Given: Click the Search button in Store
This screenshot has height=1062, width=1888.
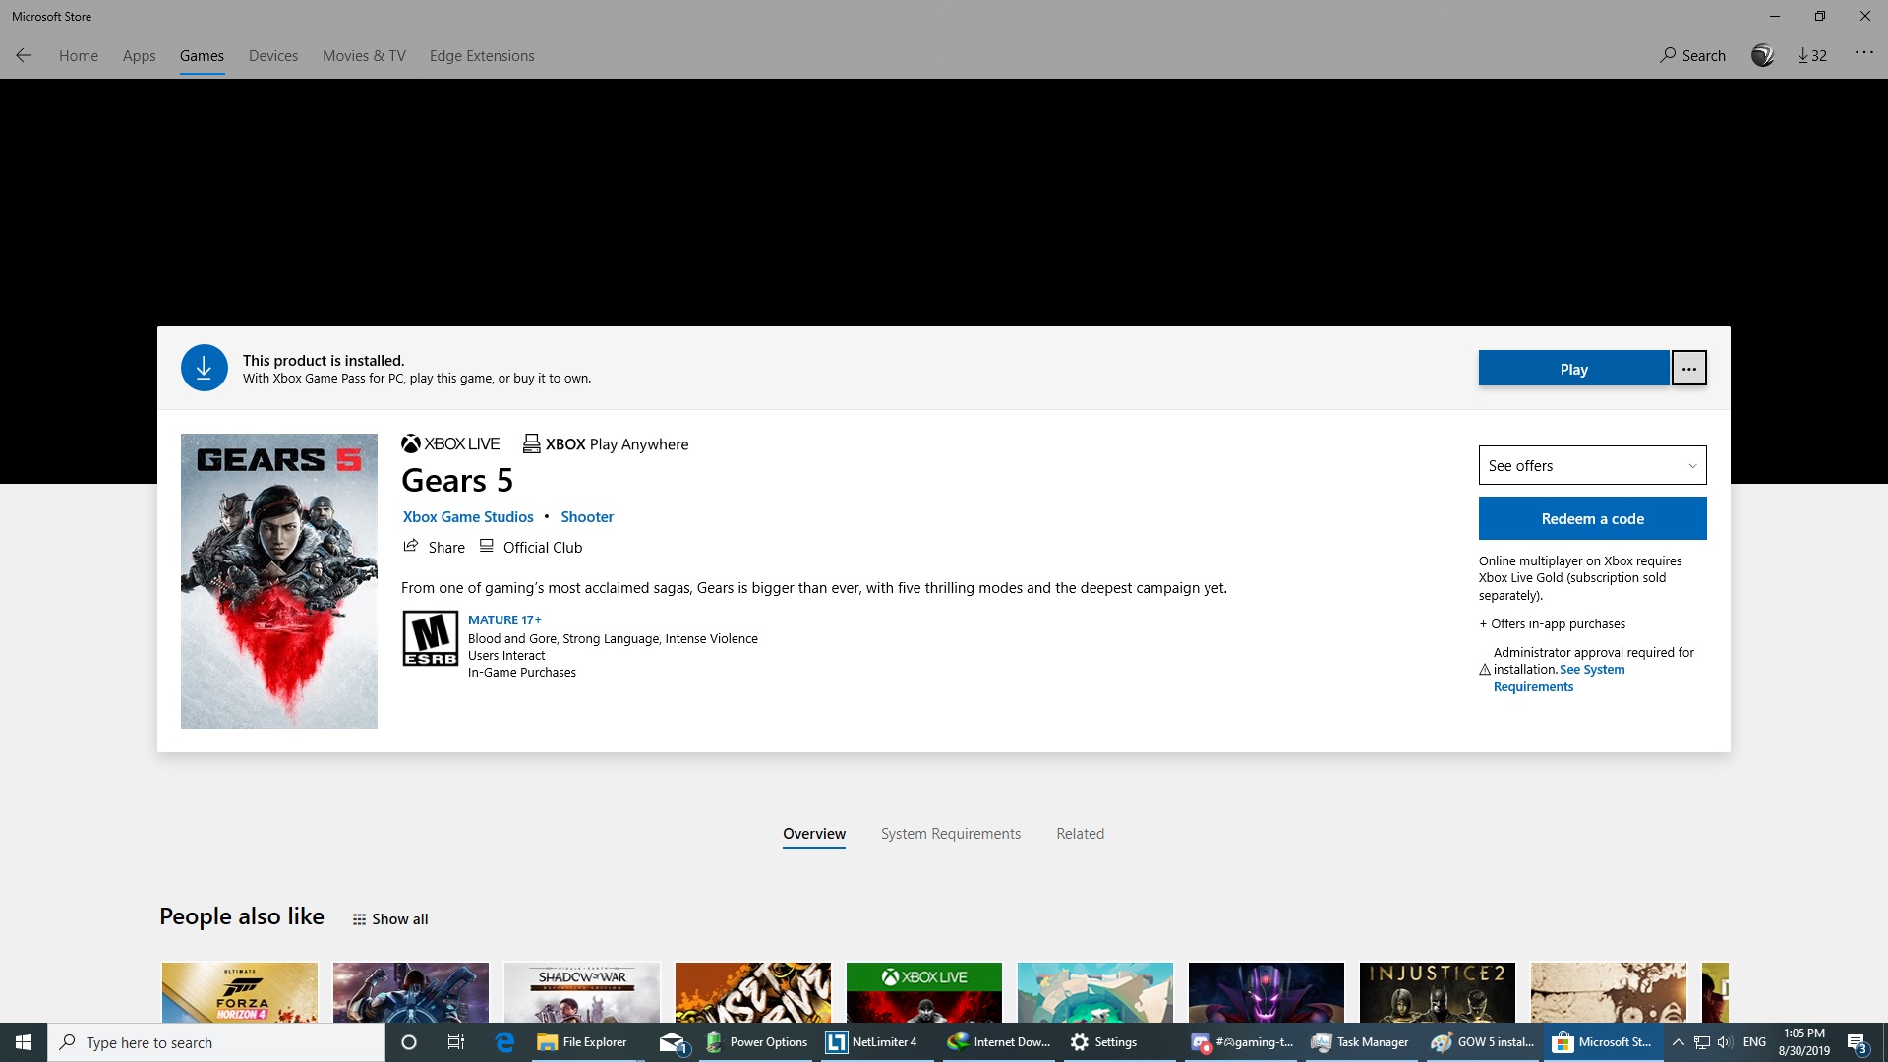Looking at the screenshot, I should tap(1692, 56).
